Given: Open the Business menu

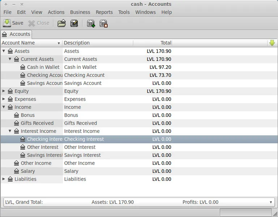Looking at the screenshot, I should 80,12.
